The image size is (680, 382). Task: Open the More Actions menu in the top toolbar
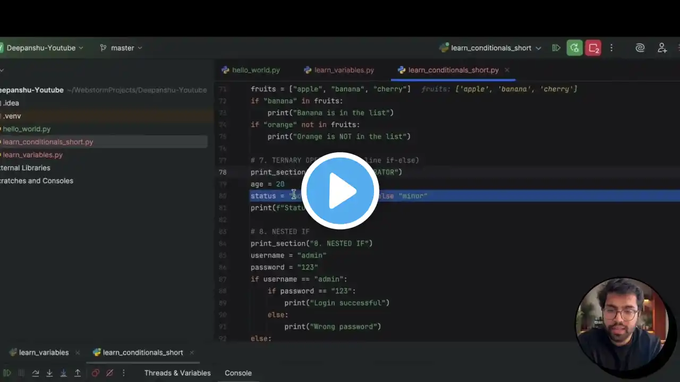(x=611, y=48)
